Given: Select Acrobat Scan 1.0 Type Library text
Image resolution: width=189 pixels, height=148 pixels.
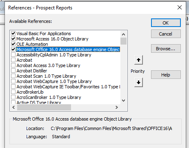Looking at the screenshot, I should 46,76.
